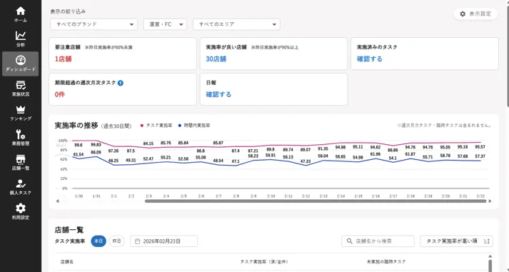Click the magnifier icon in store search
This screenshot has height=272, width=509.
click(349, 241)
